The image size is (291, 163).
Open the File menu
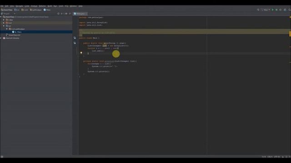point(2,6)
